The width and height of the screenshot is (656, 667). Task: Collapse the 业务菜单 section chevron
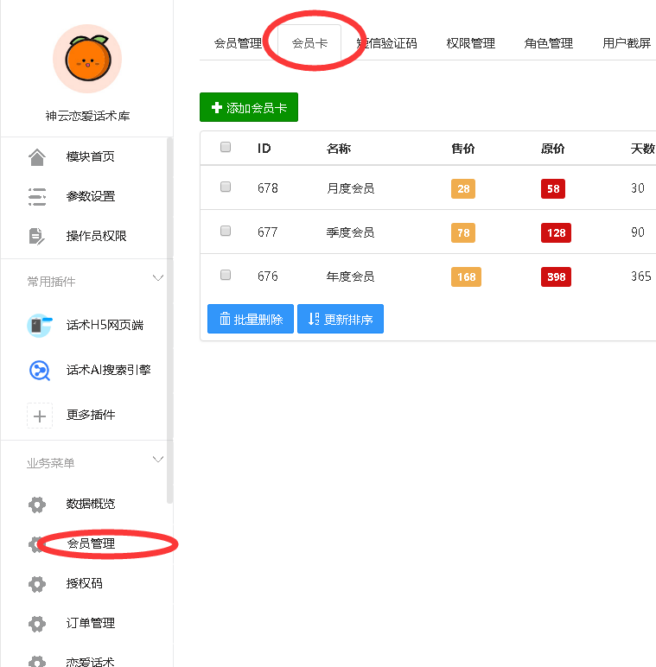(x=158, y=460)
